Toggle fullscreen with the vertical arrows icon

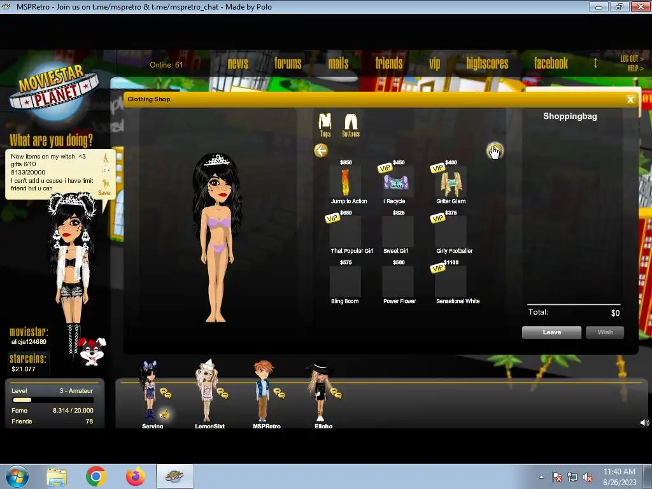[x=595, y=63]
